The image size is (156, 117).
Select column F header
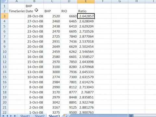(103, 1)
